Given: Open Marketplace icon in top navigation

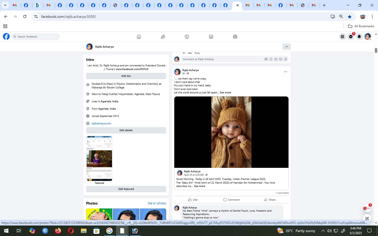Looking at the screenshot, I should click(x=211, y=37).
